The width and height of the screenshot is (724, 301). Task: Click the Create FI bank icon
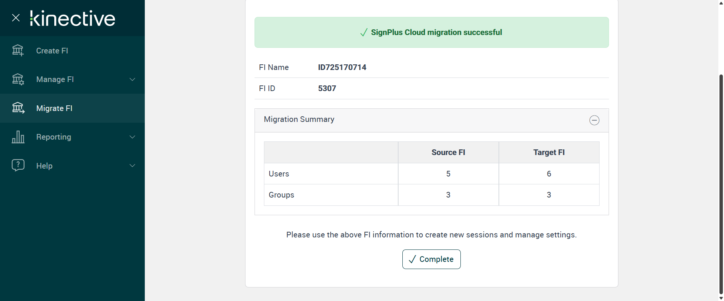coord(18,50)
